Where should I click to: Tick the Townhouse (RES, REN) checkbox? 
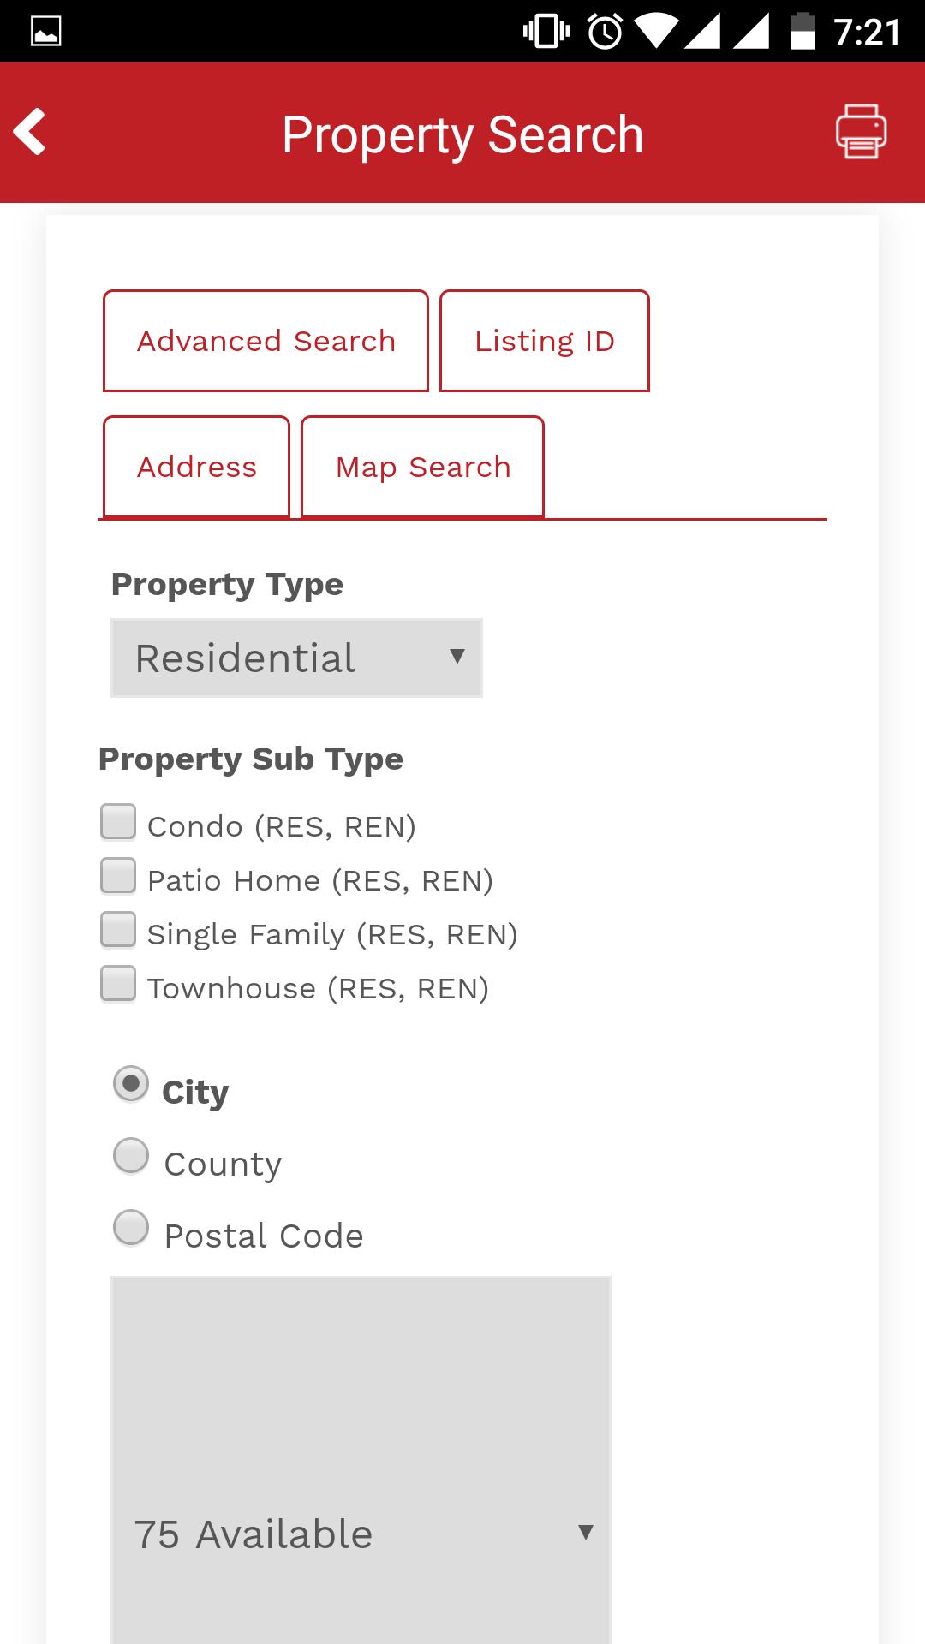pos(118,984)
